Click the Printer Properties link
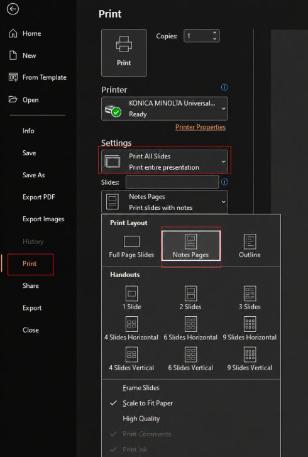This screenshot has width=308, height=457. pyautogui.click(x=200, y=127)
